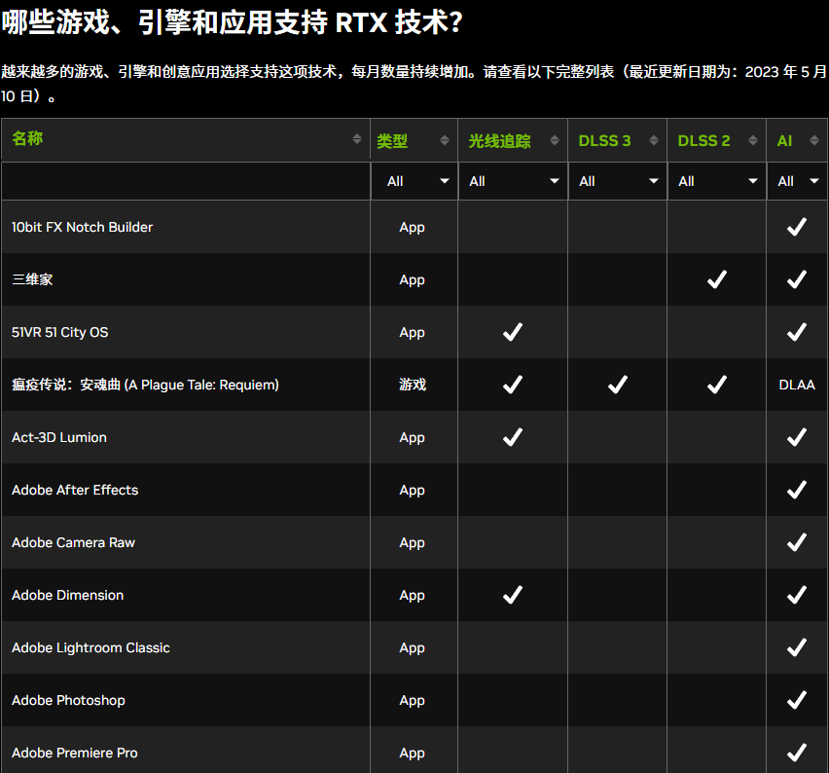This screenshot has height=773, width=829.
Task: Click ray tracing checkmark for Act-3D Lumion
Action: (513, 437)
